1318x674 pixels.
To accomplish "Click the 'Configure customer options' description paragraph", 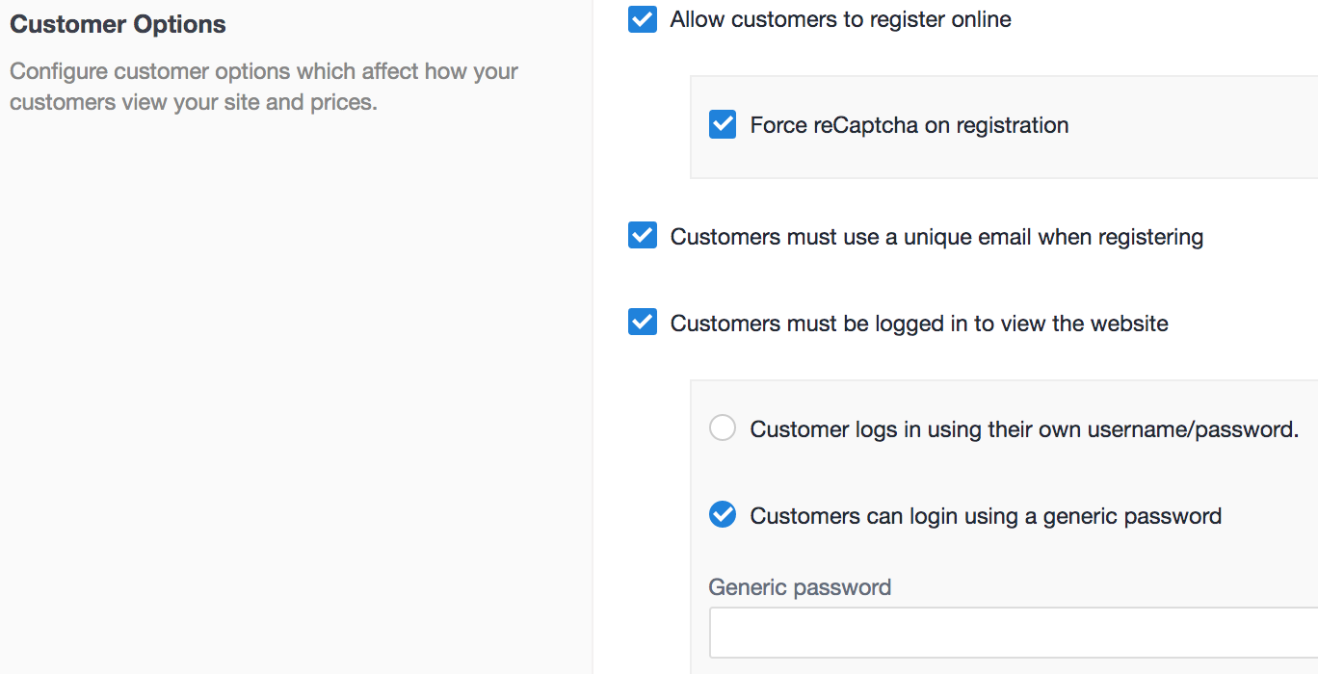I will pyautogui.click(x=263, y=87).
